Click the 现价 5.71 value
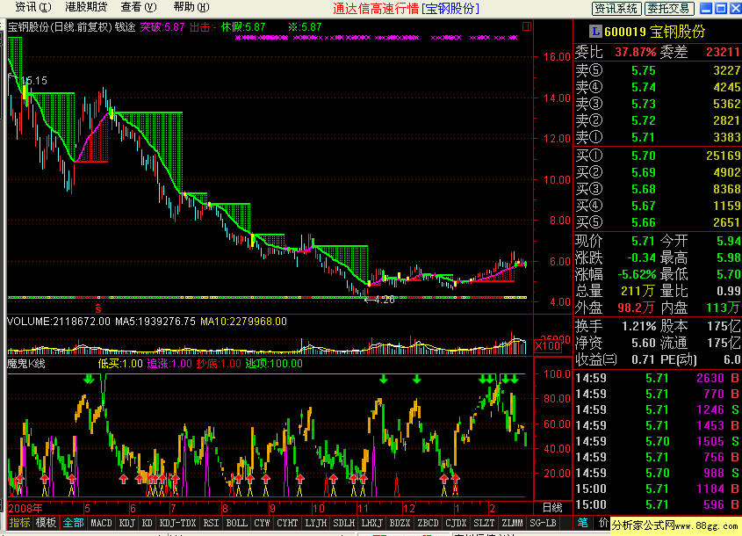Viewport: 742px width, 536px height. tap(644, 241)
